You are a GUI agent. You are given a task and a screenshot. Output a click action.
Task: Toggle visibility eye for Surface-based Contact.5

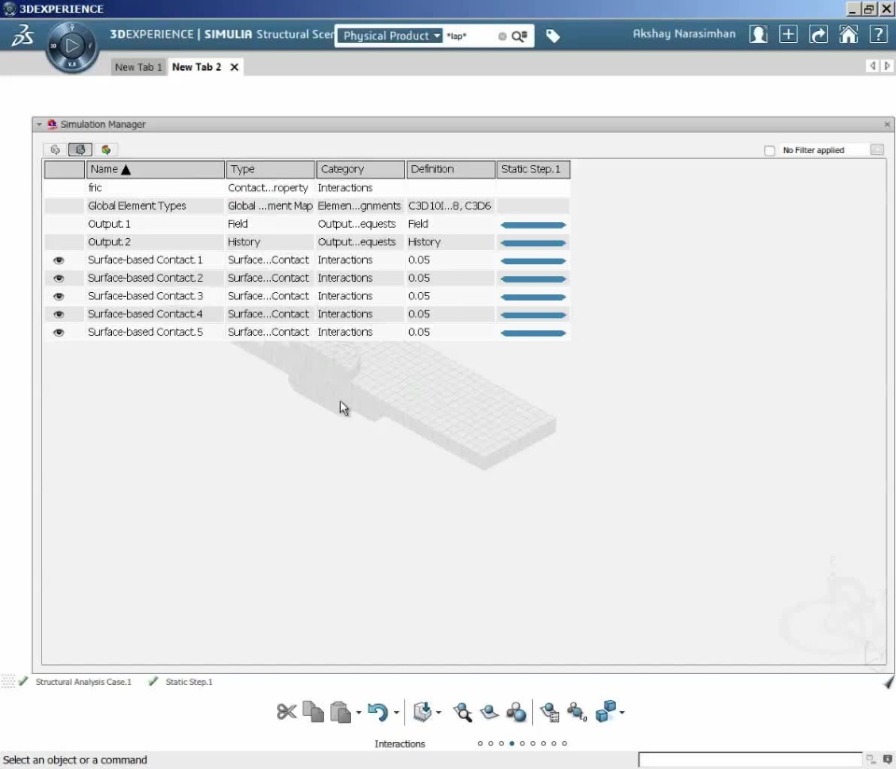pos(58,332)
